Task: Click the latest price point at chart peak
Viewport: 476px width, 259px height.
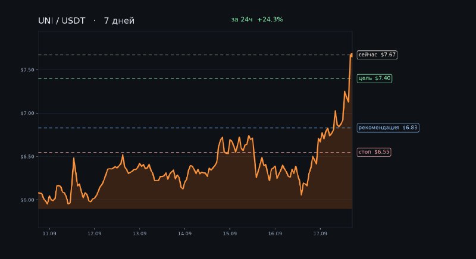Action: pos(352,55)
